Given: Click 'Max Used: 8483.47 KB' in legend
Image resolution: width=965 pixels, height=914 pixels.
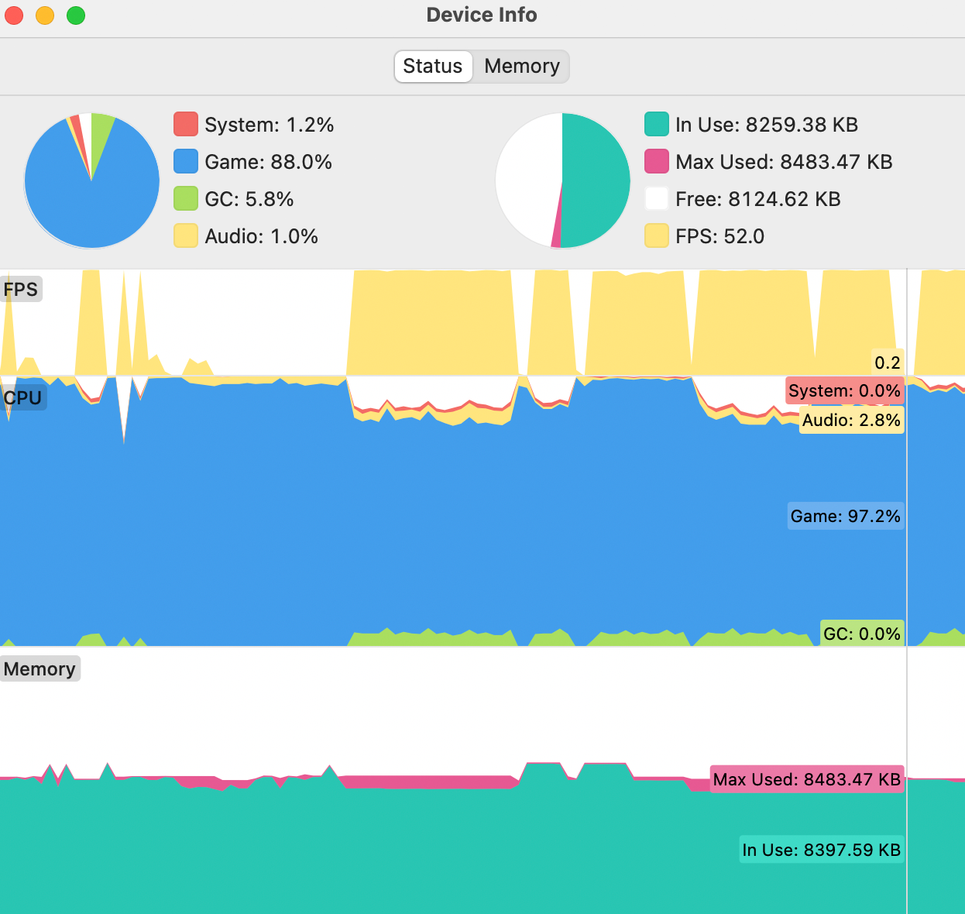Looking at the screenshot, I should (x=784, y=162).
